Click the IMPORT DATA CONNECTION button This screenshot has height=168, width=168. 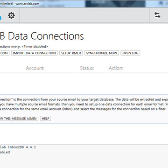coord(35,53)
